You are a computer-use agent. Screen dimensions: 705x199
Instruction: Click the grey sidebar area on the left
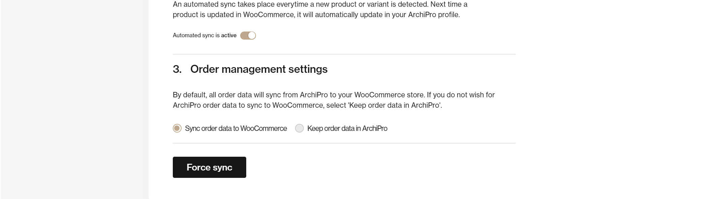[x=74, y=99]
